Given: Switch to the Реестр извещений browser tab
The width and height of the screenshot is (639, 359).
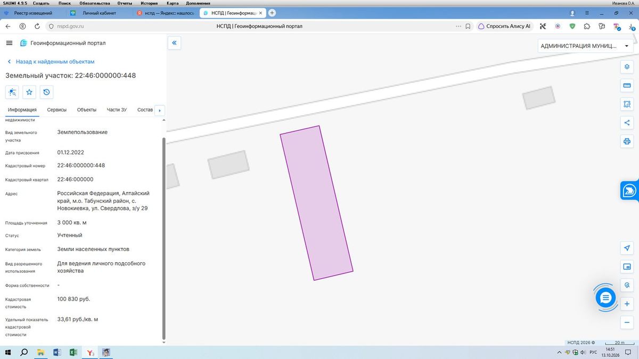Looking at the screenshot, I should 34,13.
